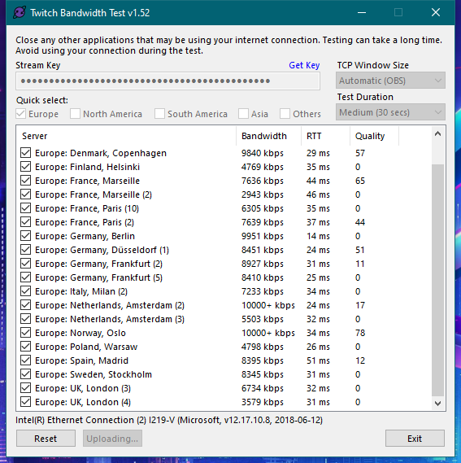Image resolution: width=461 pixels, height=463 pixels.
Task: Uncheck the UK, London (4) server checkbox
Action: (x=26, y=402)
